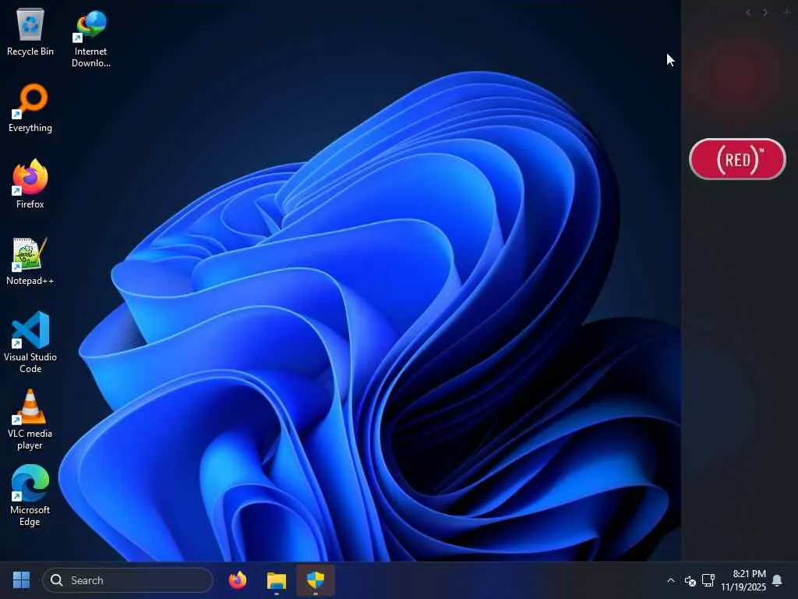The height and width of the screenshot is (599, 798).
Task: Open the notifications bell icon
Action: (x=777, y=580)
